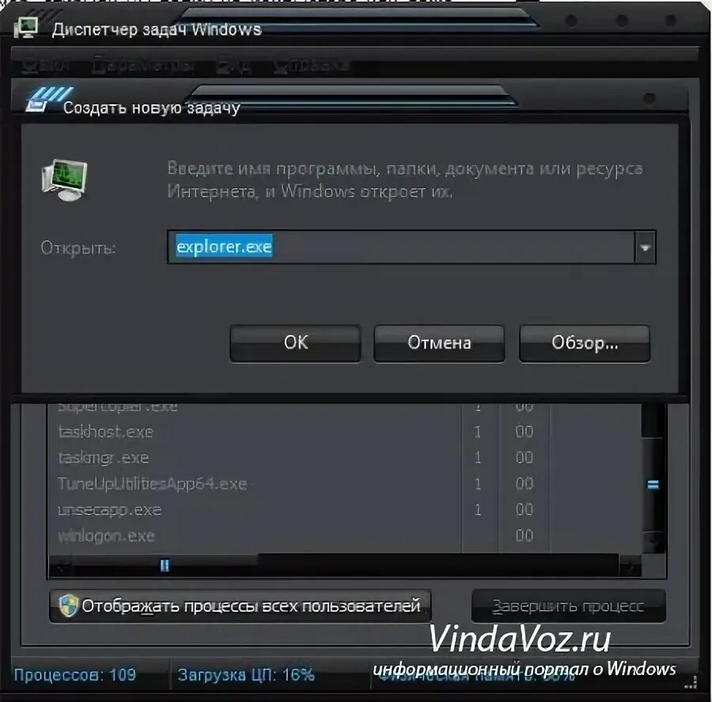Browse files with the Обзор... button
Image resolution: width=712 pixels, height=702 pixels.
coord(585,343)
